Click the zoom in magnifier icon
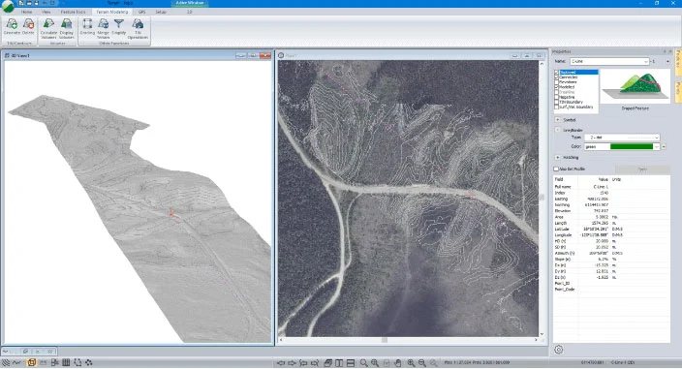Viewport: 682px width, 369px height. (411, 362)
